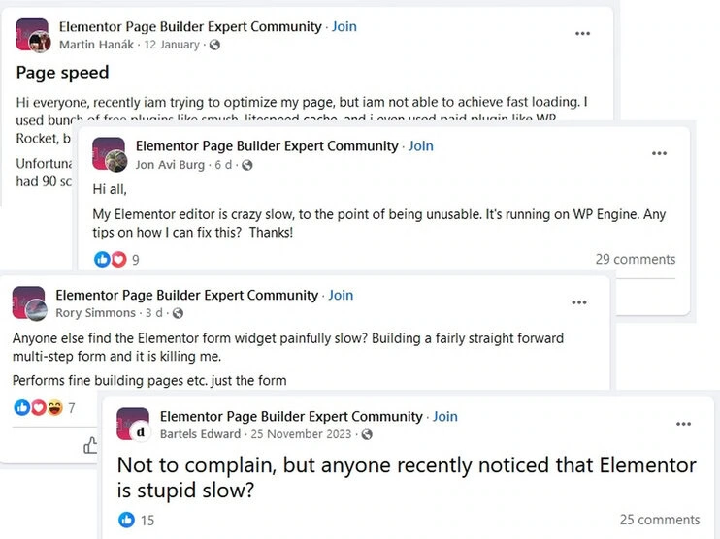
Task: Open three-dot menu on Rory Simmons' post
Action: click(x=579, y=302)
